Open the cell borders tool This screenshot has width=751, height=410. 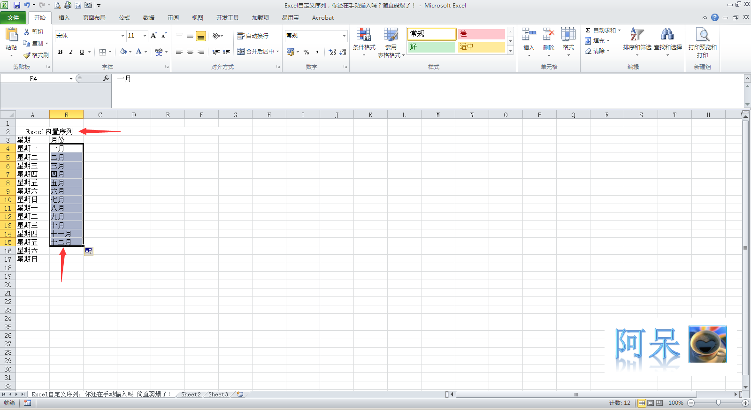pos(102,52)
